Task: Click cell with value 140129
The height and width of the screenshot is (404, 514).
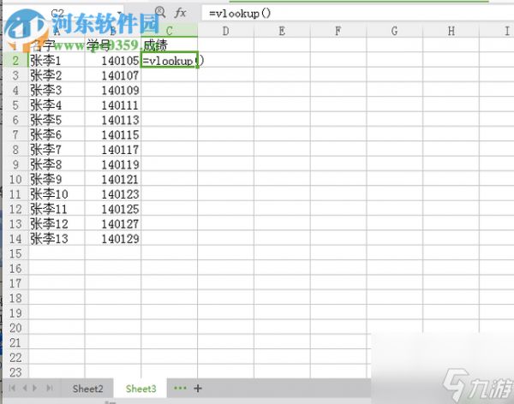Action: (113, 239)
